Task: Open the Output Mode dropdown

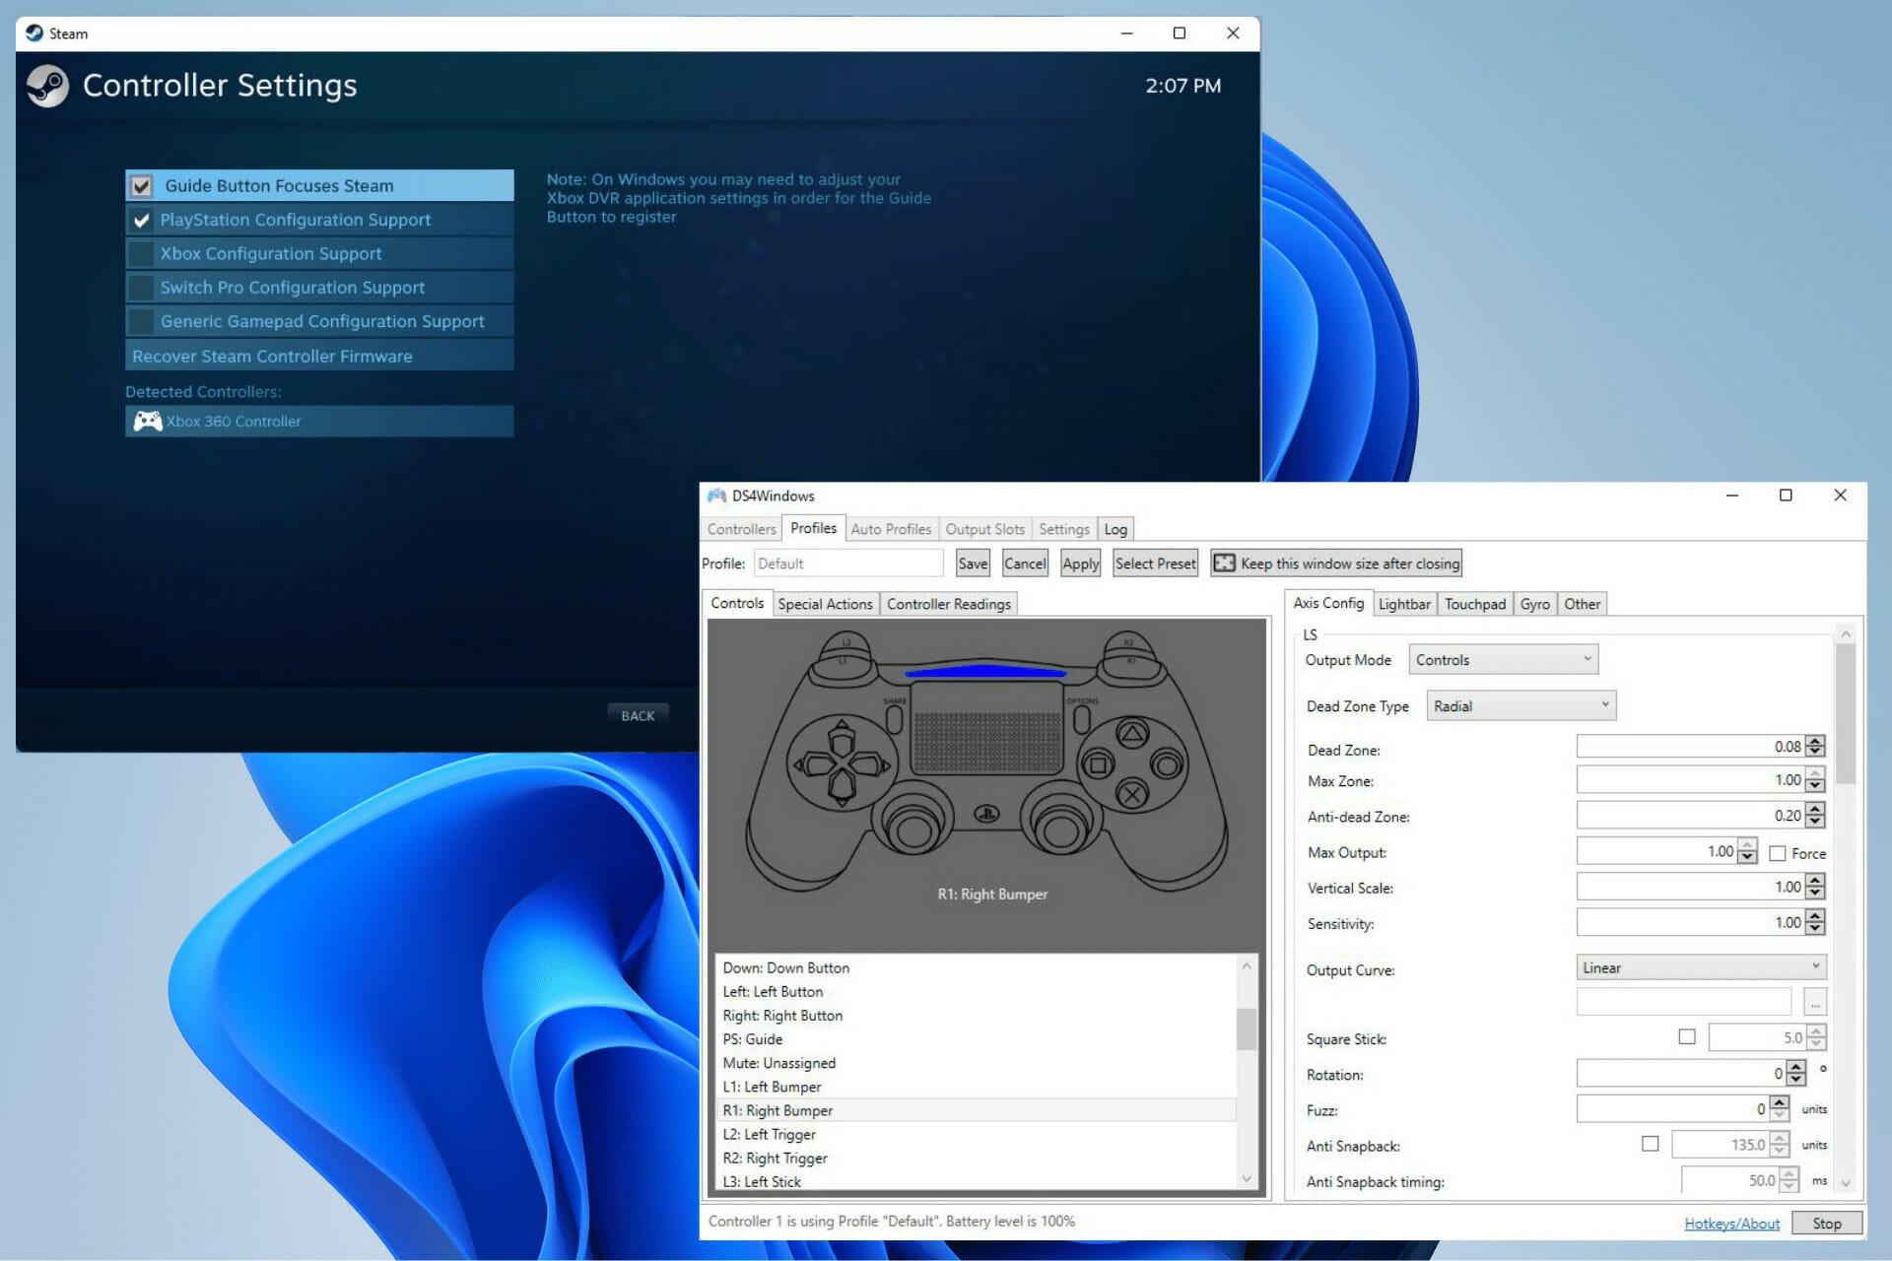Action: coord(1504,660)
